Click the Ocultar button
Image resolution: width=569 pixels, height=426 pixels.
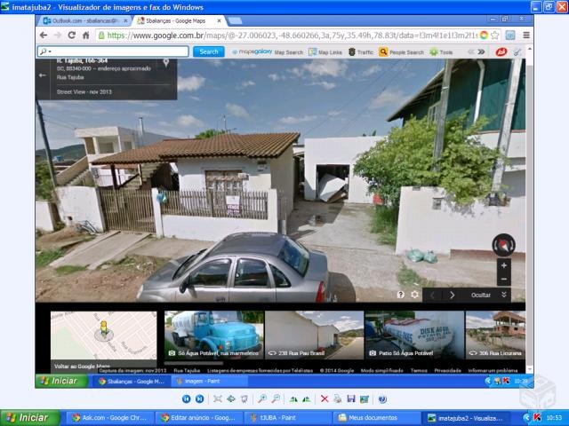(x=480, y=295)
